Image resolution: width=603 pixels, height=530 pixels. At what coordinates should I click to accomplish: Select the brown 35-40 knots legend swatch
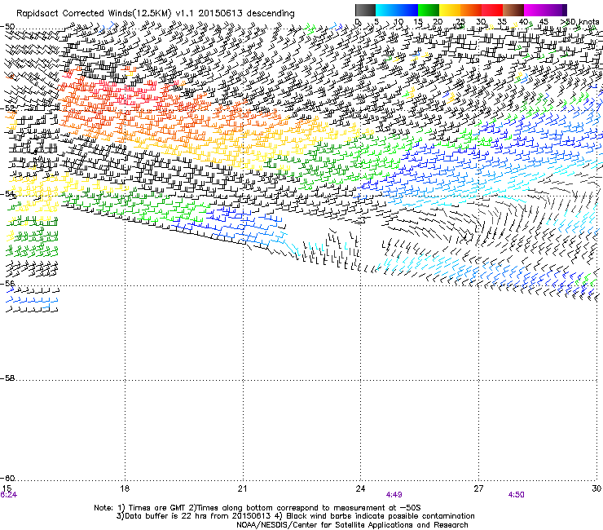[513, 10]
